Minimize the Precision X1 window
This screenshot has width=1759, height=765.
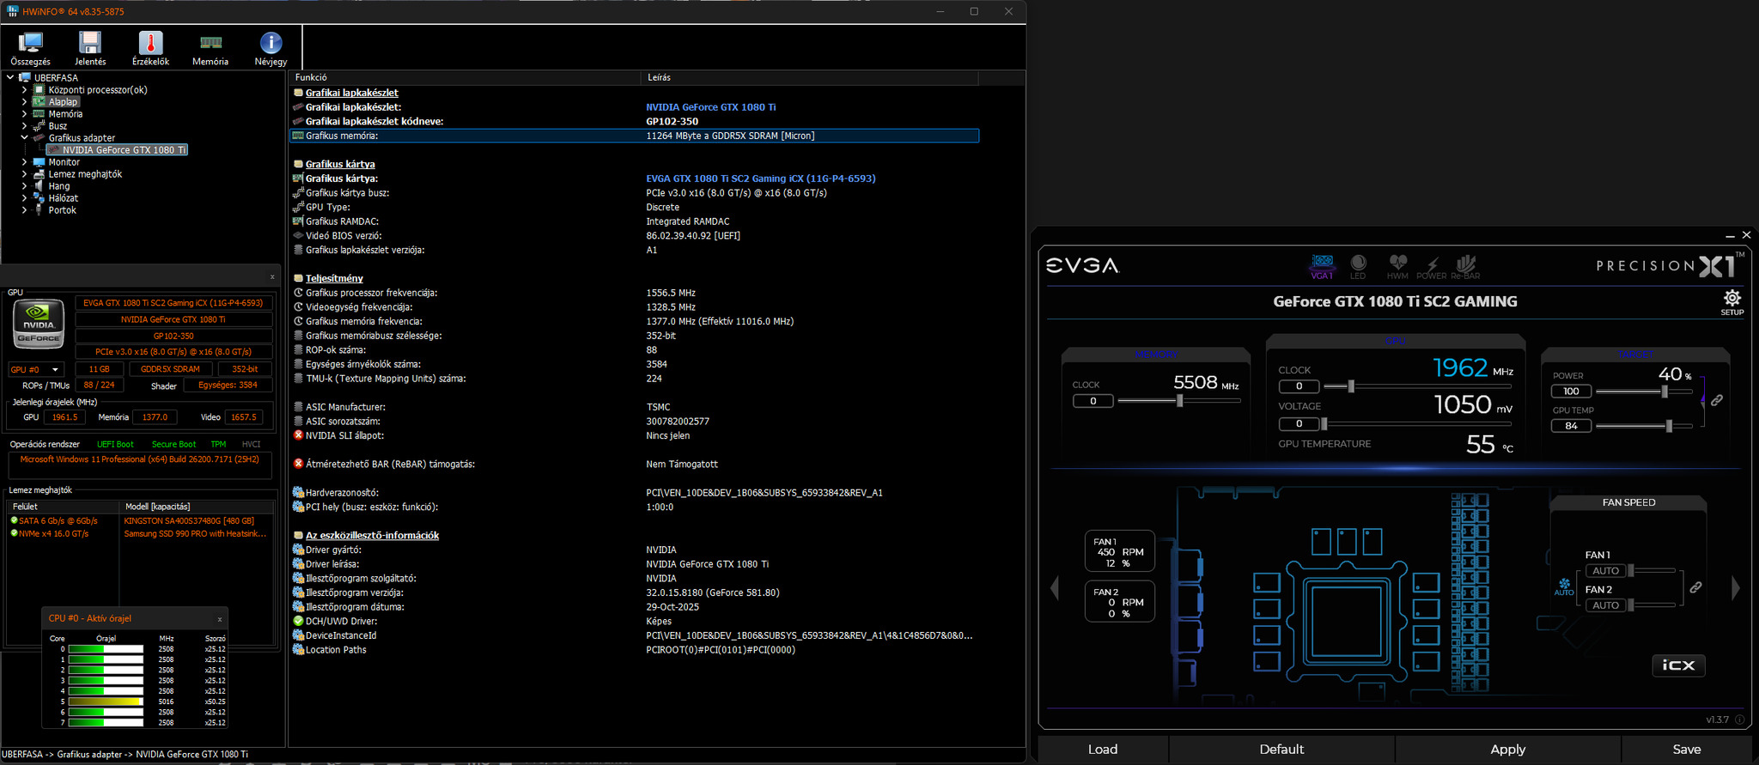coord(1730,235)
